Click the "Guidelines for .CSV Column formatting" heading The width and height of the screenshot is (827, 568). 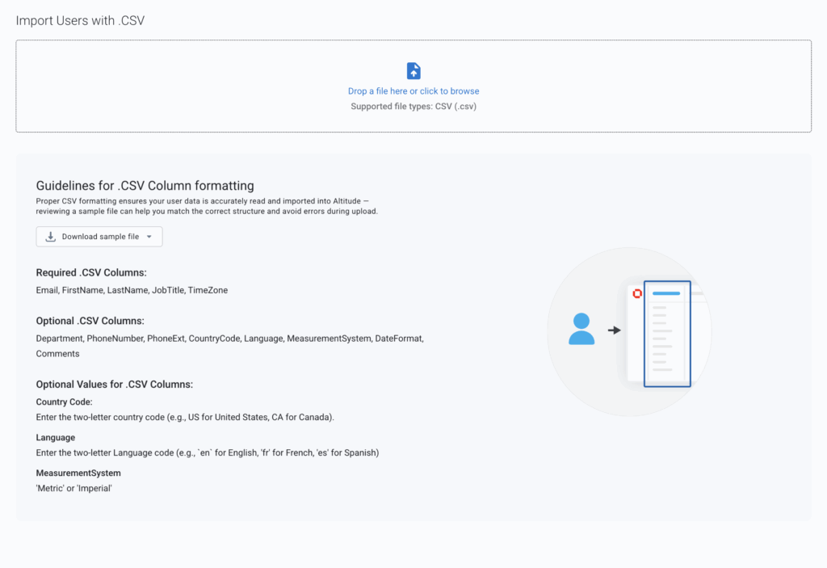point(145,185)
